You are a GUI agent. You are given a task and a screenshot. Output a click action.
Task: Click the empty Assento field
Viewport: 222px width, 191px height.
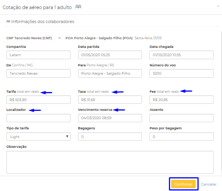point(181,118)
